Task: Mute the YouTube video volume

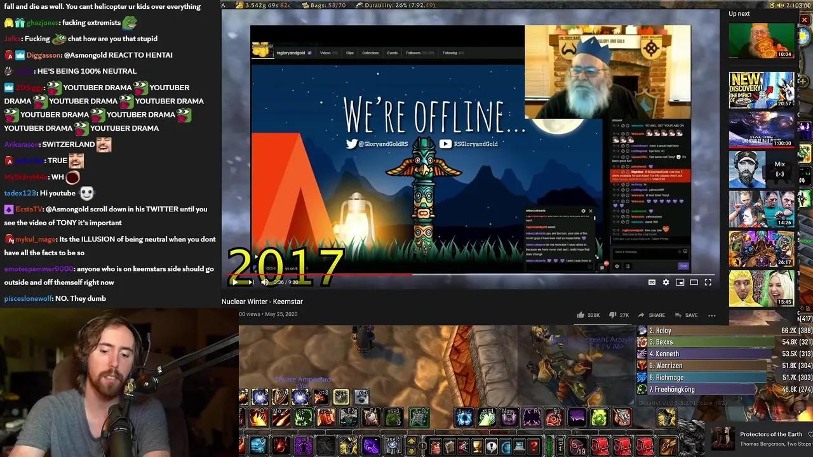Action: 265,282
